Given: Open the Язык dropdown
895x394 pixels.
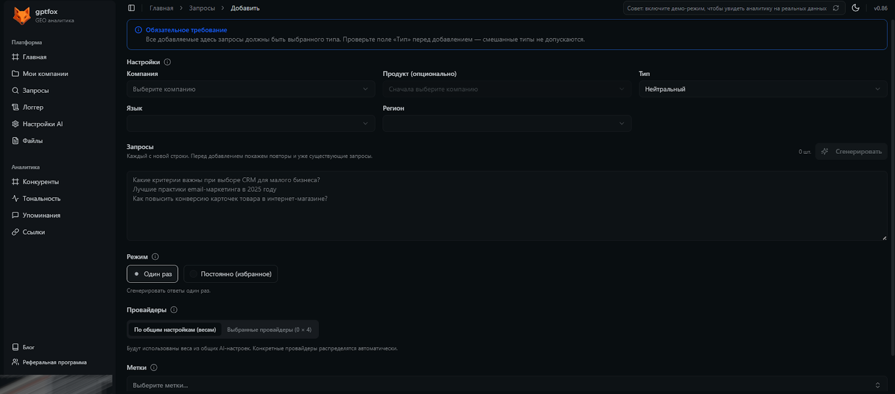Looking at the screenshot, I should point(250,124).
